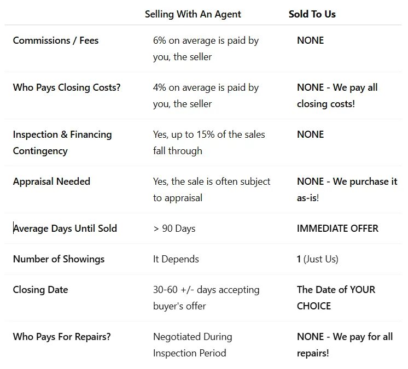Click "NONE - We pay all closing costs!"
The image size is (408, 369).
tap(337, 95)
